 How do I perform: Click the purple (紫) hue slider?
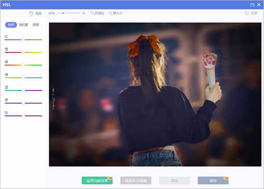(x=23, y=103)
